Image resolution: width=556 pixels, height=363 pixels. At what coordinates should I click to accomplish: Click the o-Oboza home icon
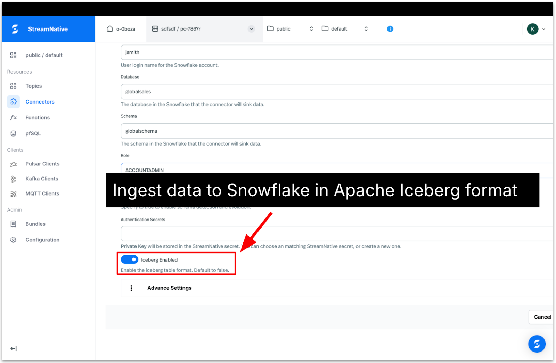110,29
